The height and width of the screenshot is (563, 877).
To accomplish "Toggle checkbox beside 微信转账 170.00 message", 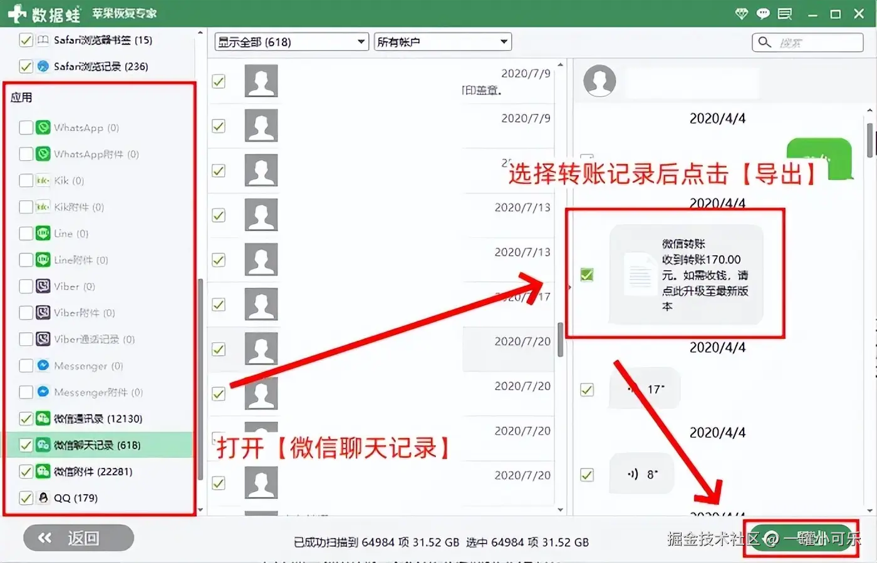I will [587, 275].
